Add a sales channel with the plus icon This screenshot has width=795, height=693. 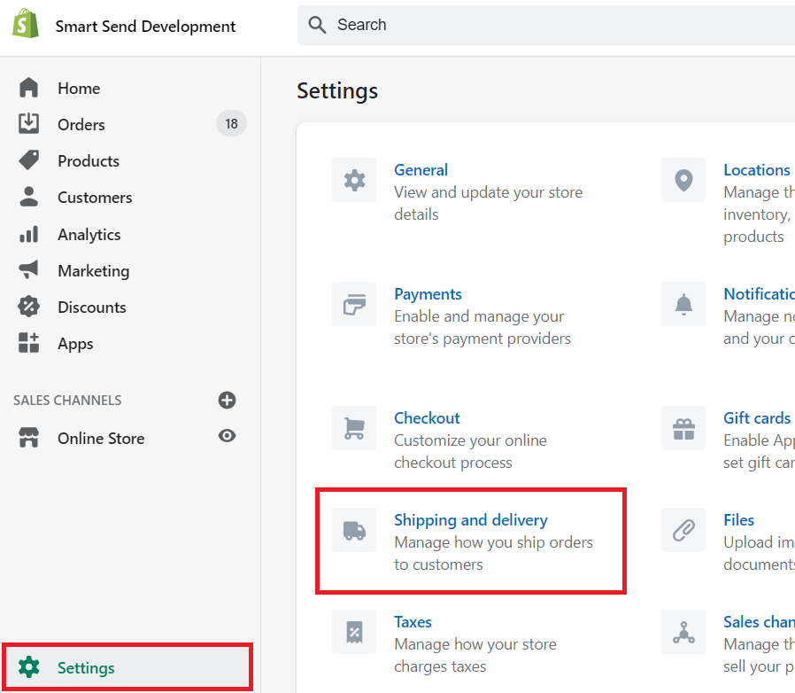(228, 400)
